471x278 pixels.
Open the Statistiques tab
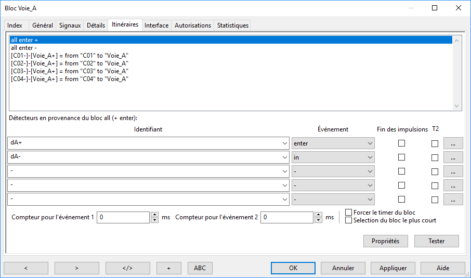tap(232, 25)
